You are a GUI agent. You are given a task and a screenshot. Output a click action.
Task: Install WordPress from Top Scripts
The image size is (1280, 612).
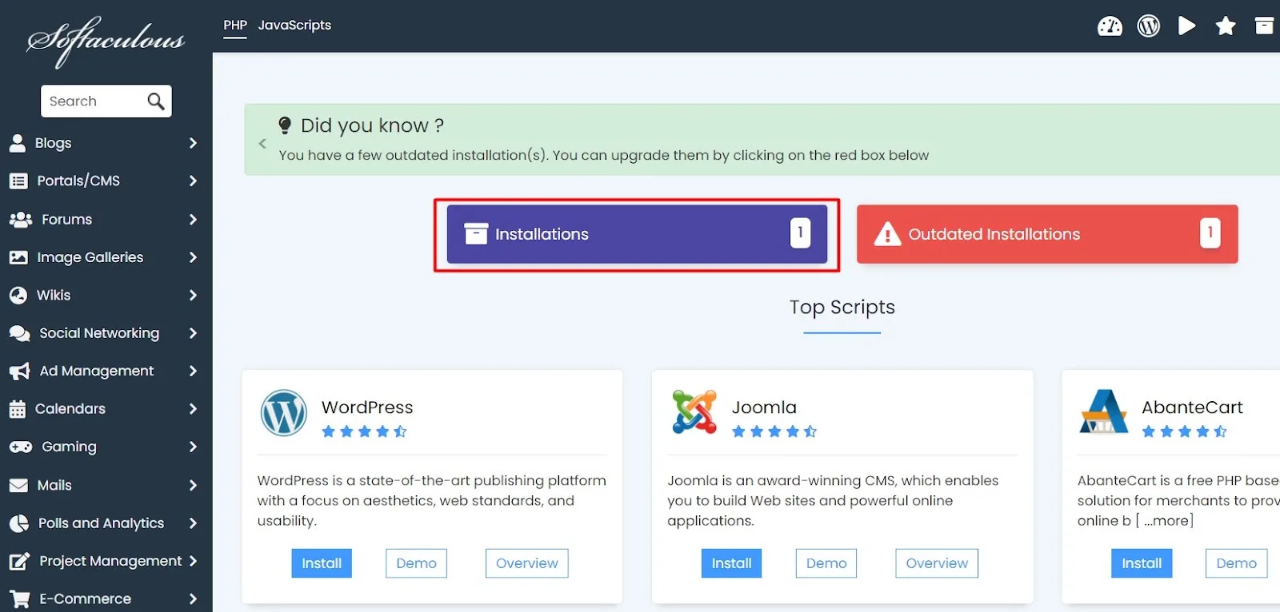[322, 563]
